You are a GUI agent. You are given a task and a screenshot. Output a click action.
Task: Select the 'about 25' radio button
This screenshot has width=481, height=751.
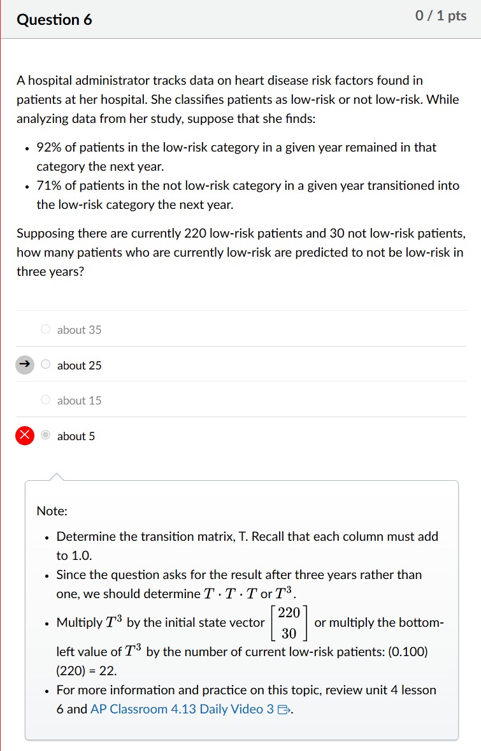(45, 365)
